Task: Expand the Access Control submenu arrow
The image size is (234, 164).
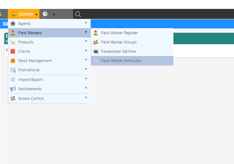Action: point(86,98)
